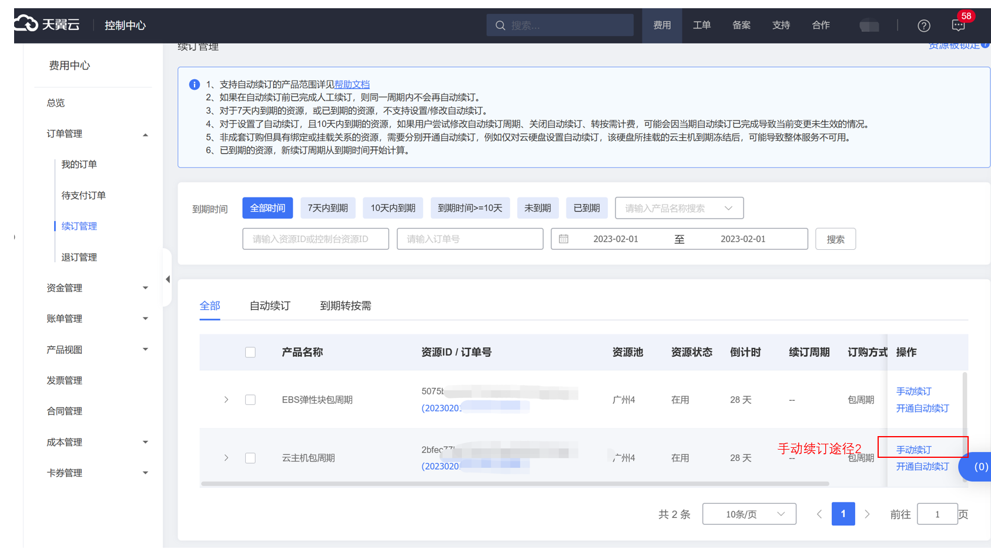991x556 pixels.
Task: Collapse the sidebar using the left arrow handle
Action: [168, 279]
